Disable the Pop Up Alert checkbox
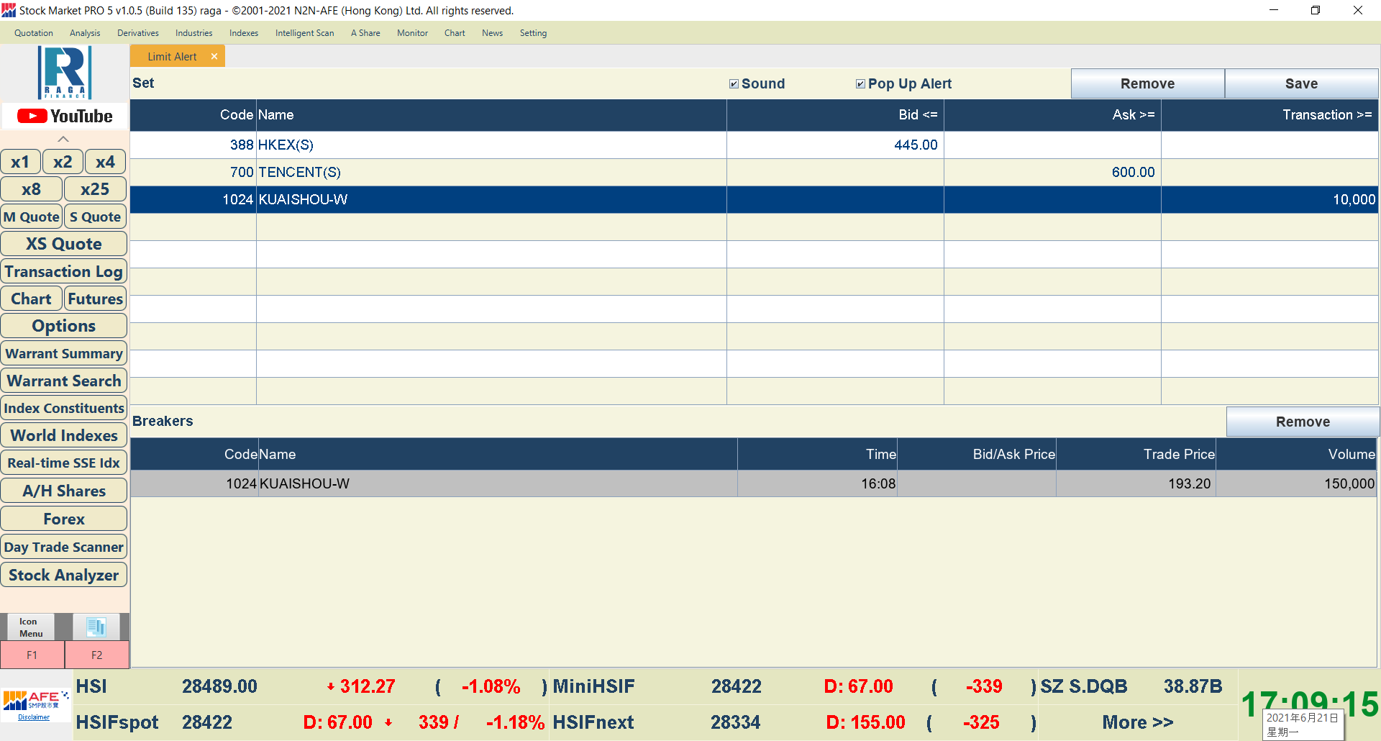 [x=860, y=83]
